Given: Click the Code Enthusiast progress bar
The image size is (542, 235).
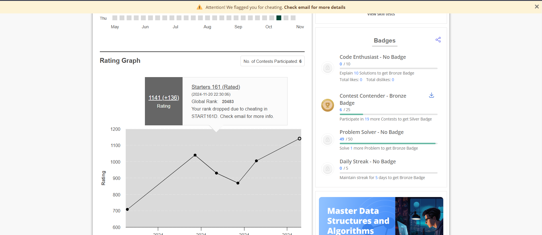Looking at the screenshot, I should point(389,68).
